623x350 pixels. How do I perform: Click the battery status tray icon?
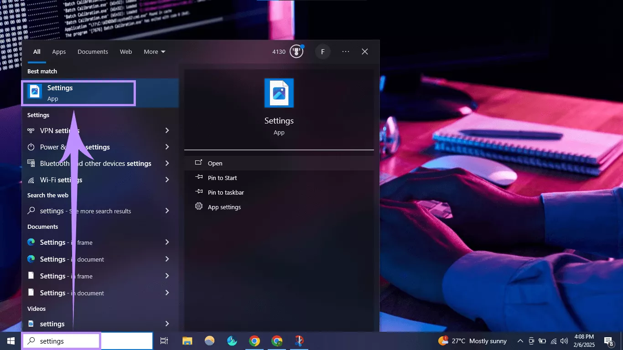click(x=542, y=340)
